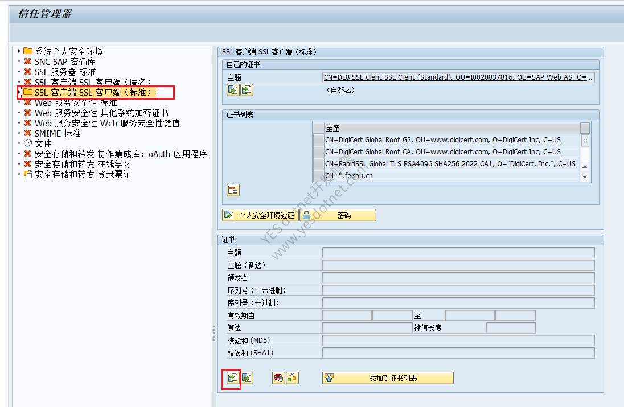Select the row marker for CN=*.feishu.cn
624x407 pixels.
(x=318, y=176)
